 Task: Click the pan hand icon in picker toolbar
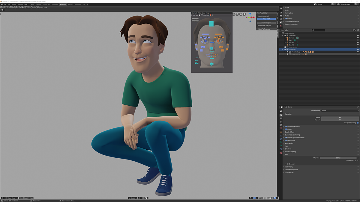pyautogui.click(x=240, y=14)
